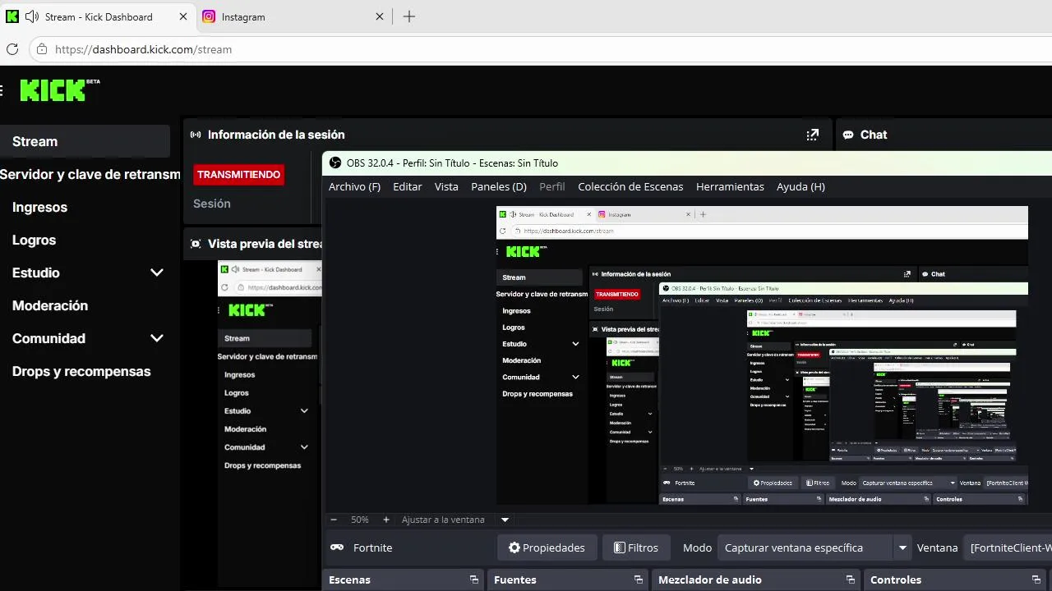The height and width of the screenshot is (591, 1052).
Task: Click the Fortnite source name label
Action: coord(373,547)
